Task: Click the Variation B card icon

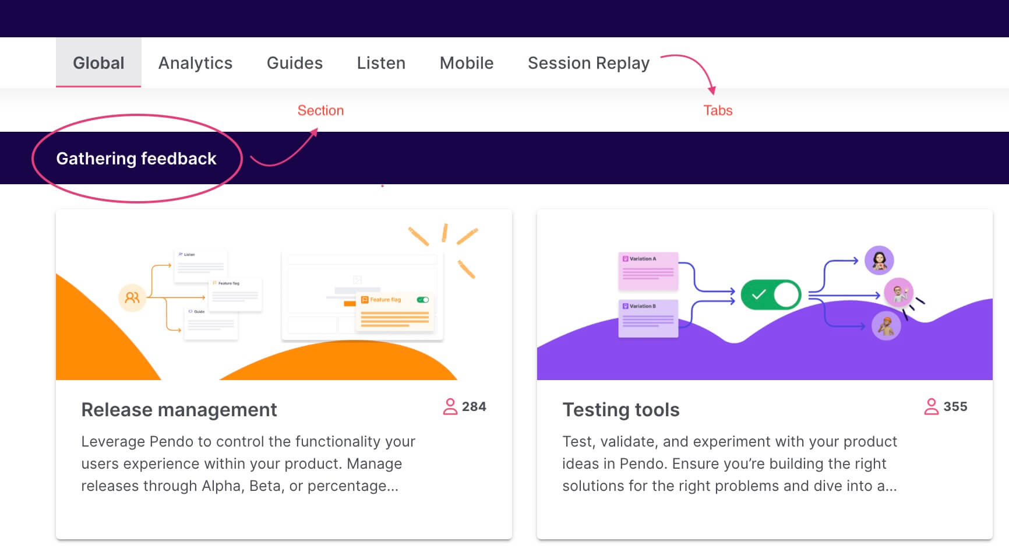Action: coord(625,306)
